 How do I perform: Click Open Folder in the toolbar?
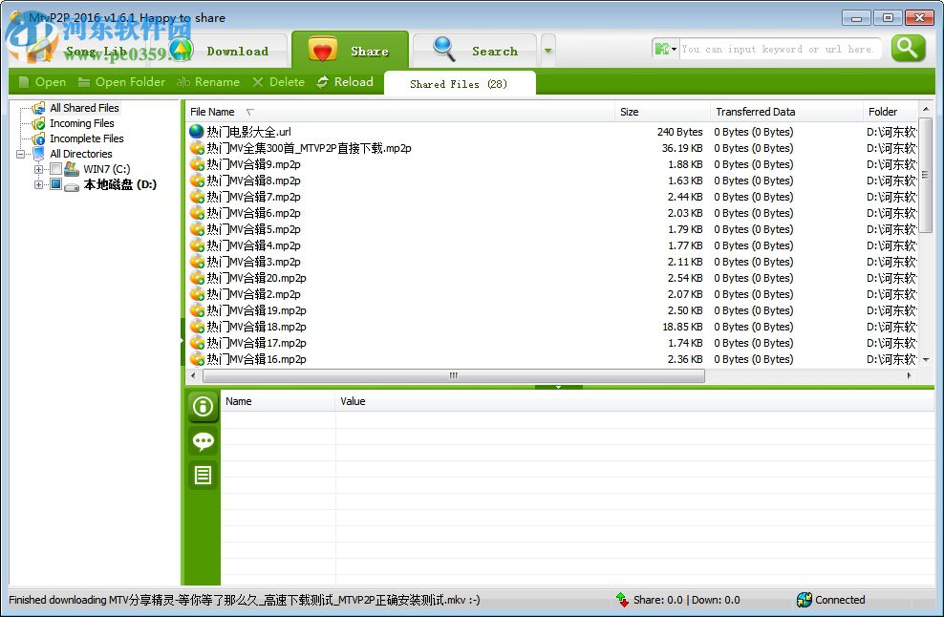121,82
